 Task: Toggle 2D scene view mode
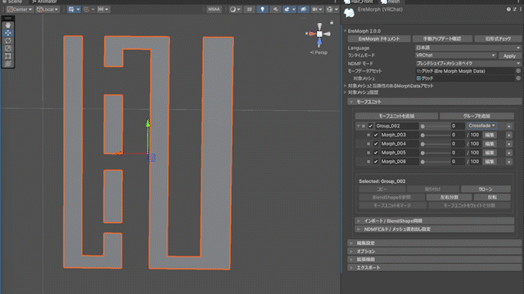click(x=249, y=9)
